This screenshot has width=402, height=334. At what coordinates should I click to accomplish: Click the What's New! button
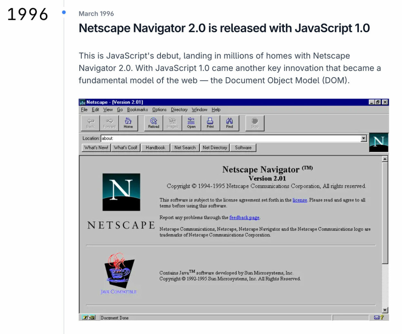point(96,148)
